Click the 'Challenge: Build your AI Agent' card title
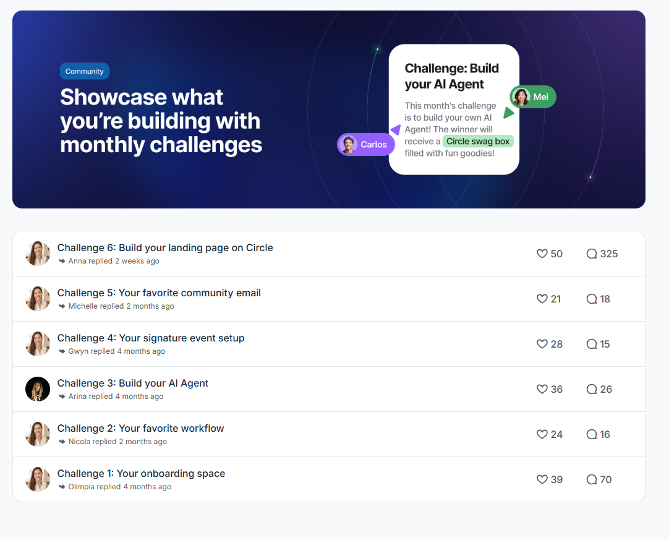This screenshot has width=669, height=540. point(452,77)
